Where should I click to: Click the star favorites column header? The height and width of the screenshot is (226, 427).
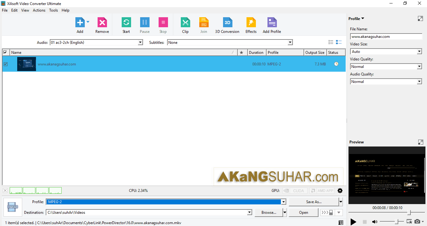[x=241, y=53]
